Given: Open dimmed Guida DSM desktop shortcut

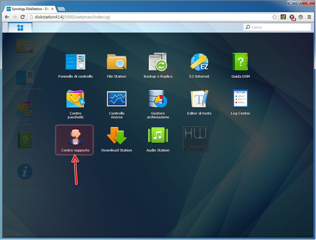Looking at the screenshot, I should 25,143.
